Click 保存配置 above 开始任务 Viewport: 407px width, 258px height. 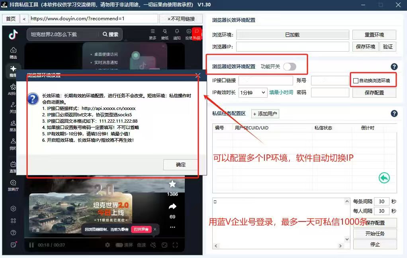point(375,223)
